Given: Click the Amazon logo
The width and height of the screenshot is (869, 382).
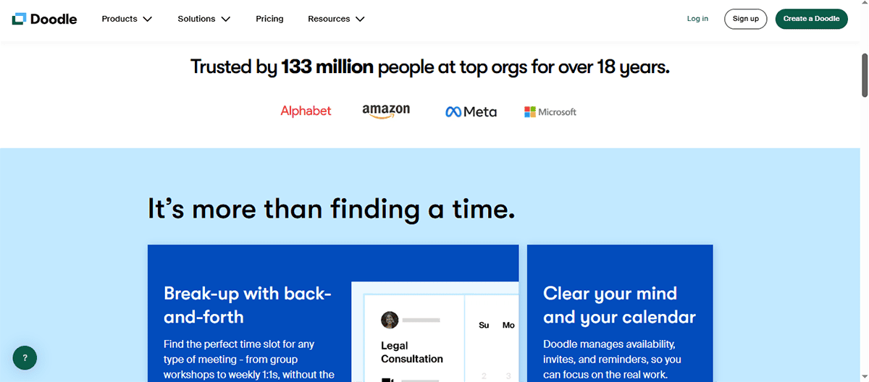Looking at the screenshot, I should point(386,111).
